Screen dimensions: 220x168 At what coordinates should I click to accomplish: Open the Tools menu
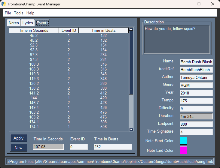click(19, 13)
